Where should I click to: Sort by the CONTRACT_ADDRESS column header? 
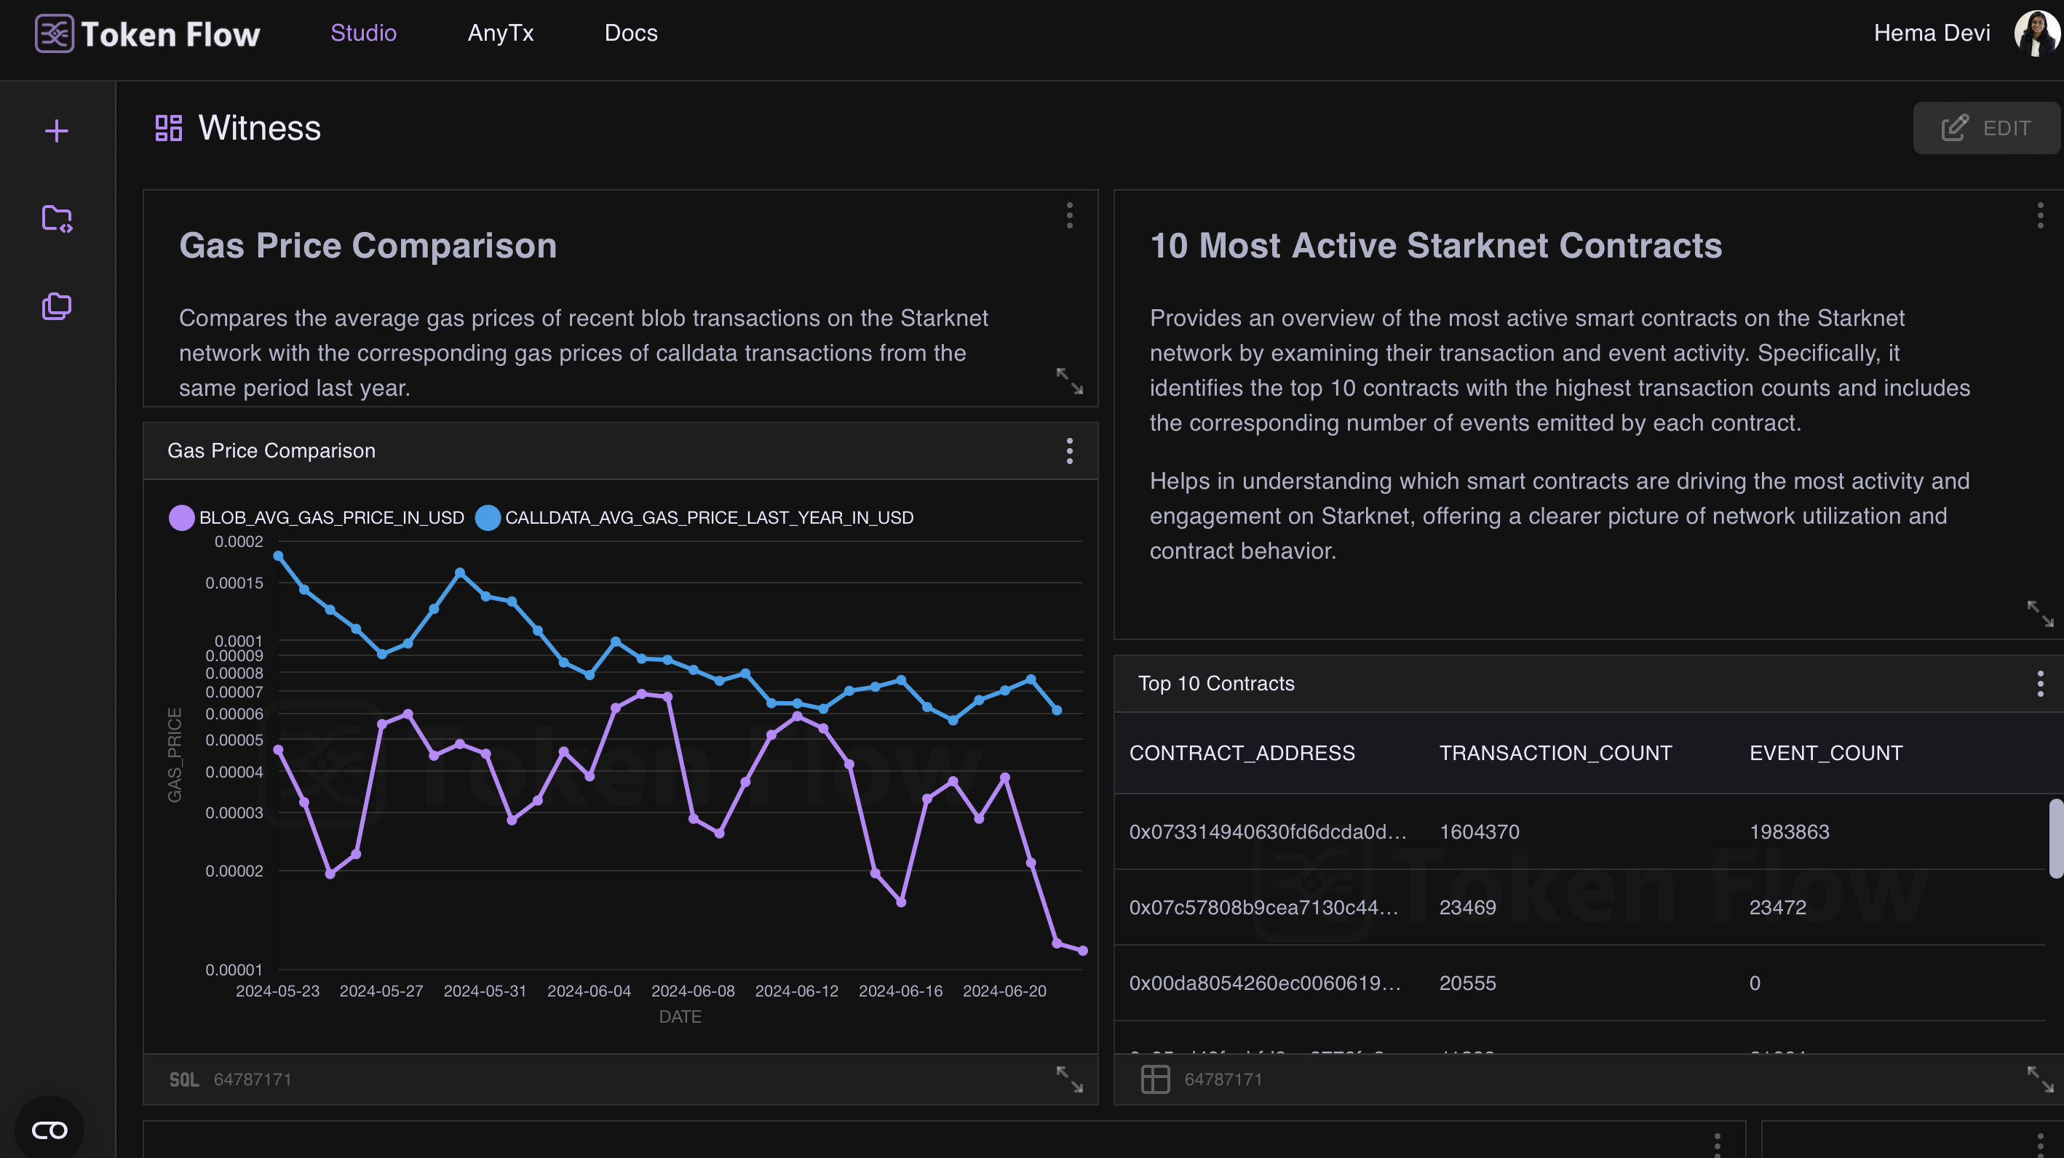(x=1242, y=753)
